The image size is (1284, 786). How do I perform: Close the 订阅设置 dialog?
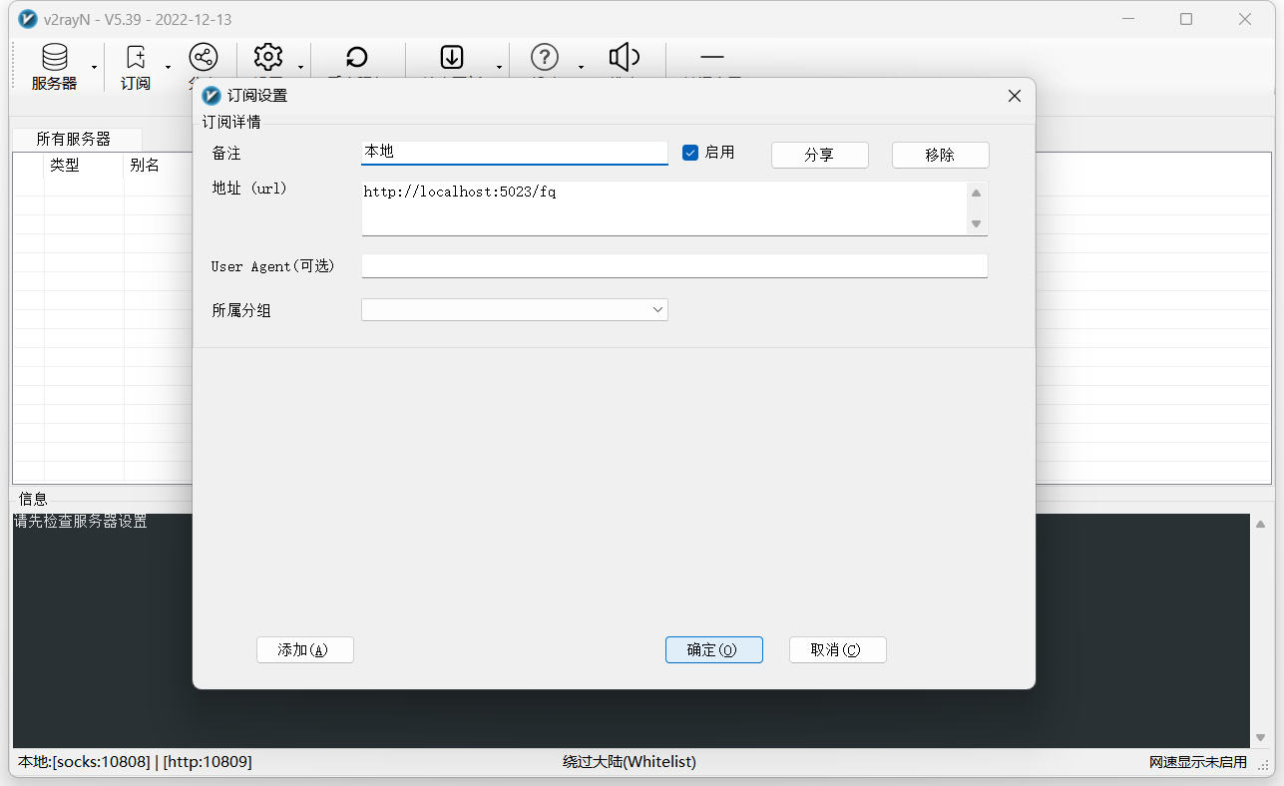pos(1015,96)
